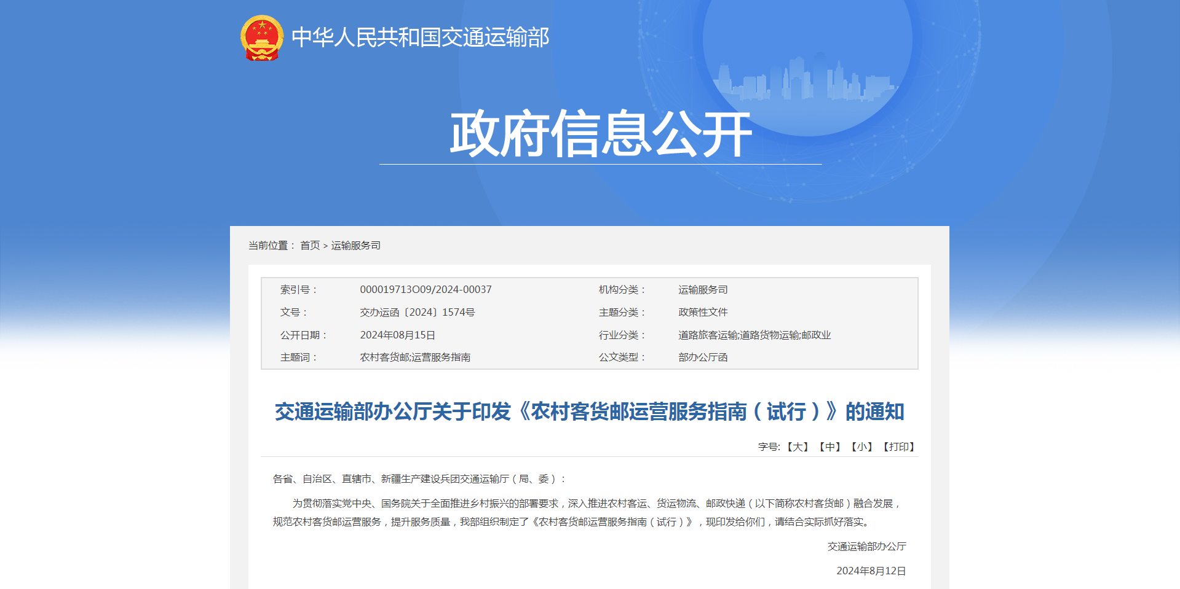Click 【打印】 to print the document
This screenshot has width=1180, height=589.
coord(898,447)
